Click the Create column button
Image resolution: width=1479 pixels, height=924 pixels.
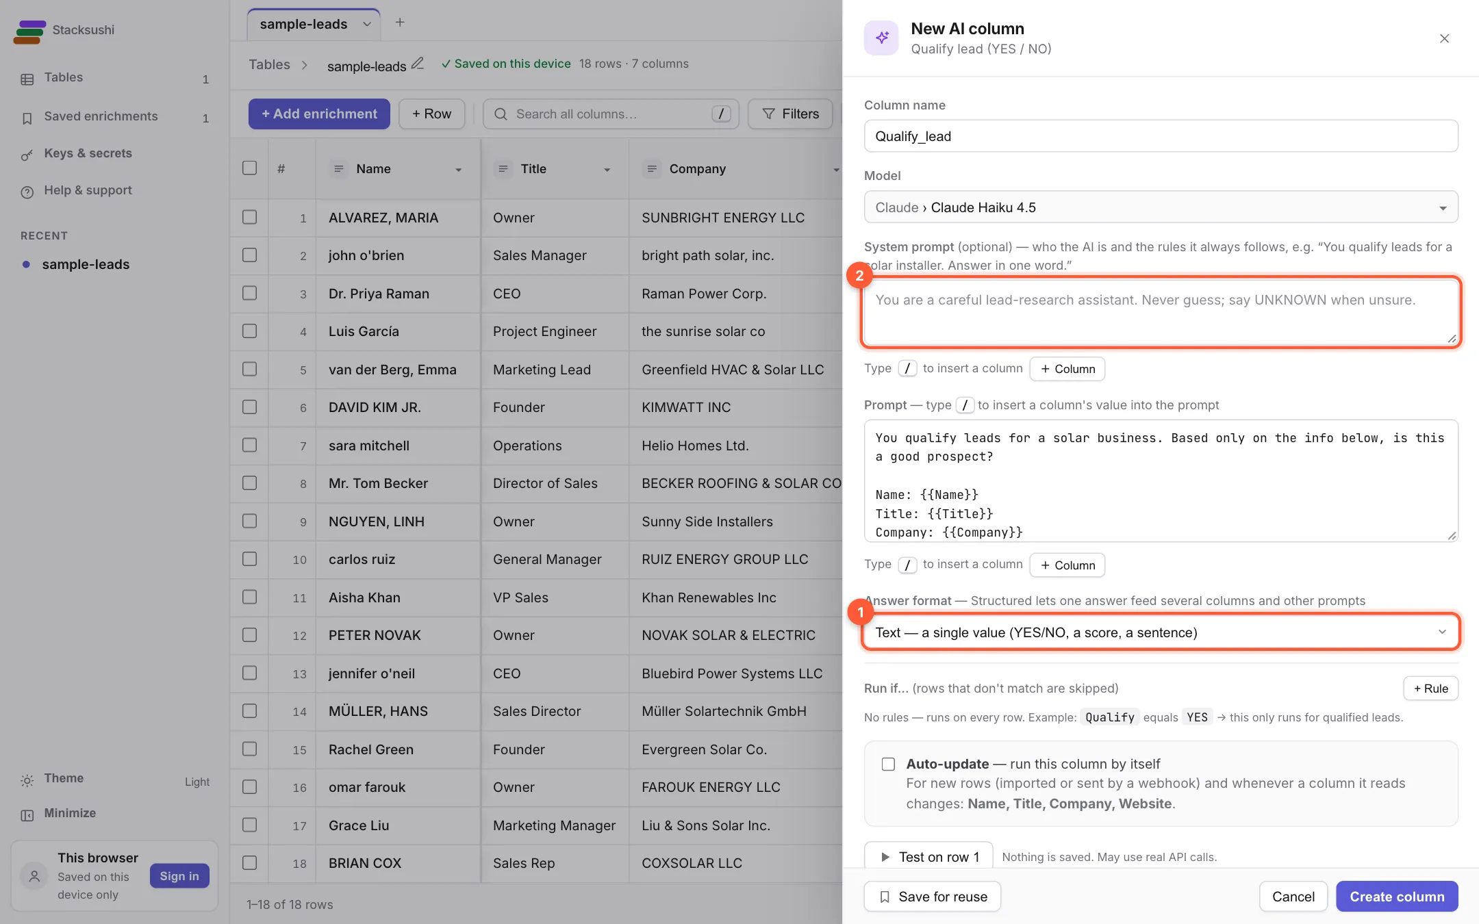click(x=1397, y=897)
